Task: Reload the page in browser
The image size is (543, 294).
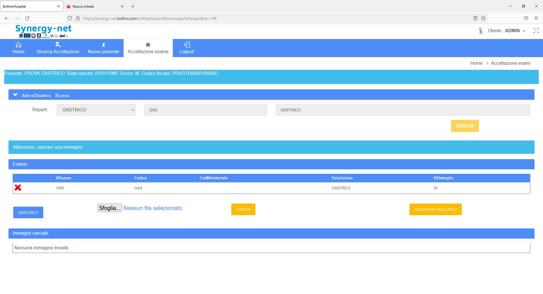Action: (x=27, y=18)
